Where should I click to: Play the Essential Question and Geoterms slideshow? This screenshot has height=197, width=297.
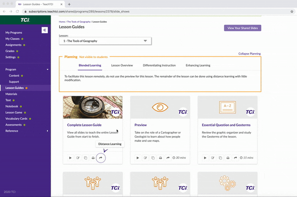[x=205, y=158]
